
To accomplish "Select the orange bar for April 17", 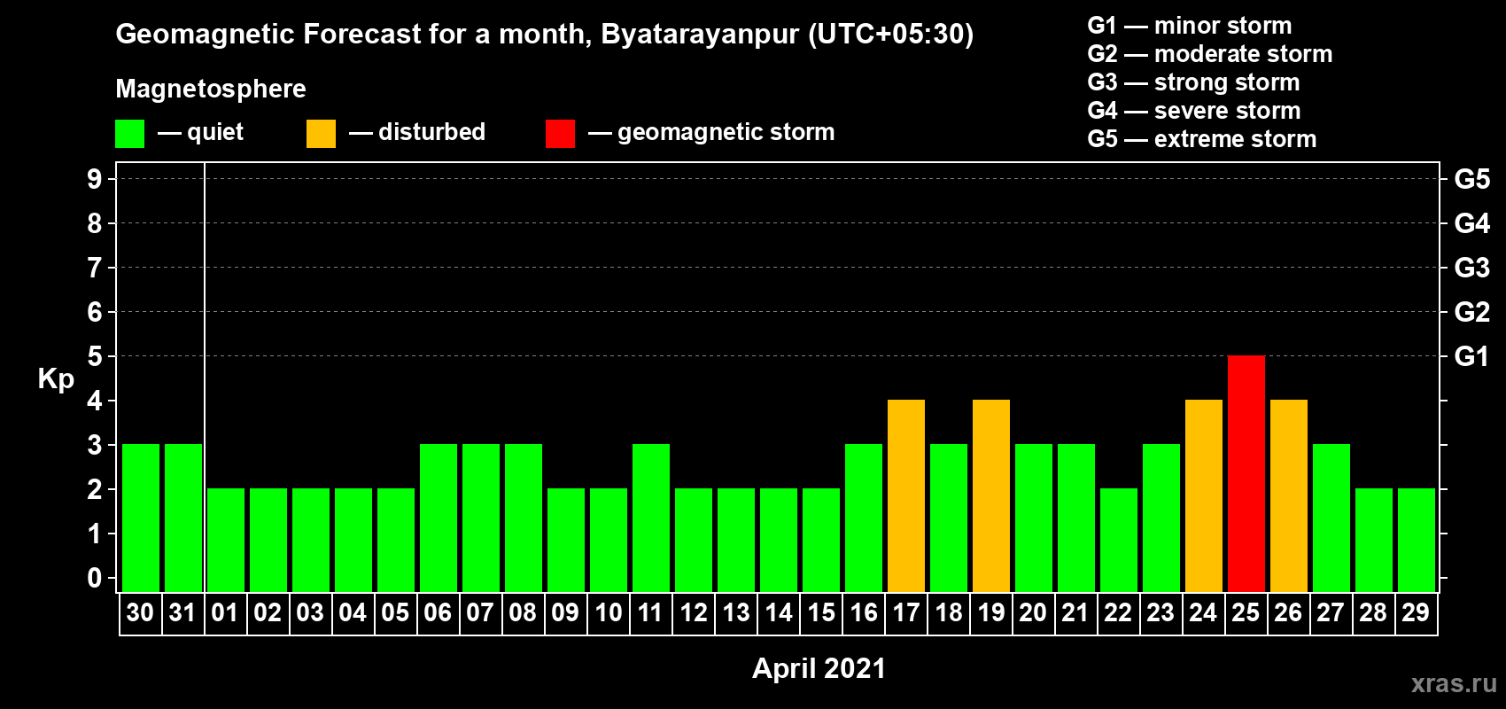I will [x=906, y=495].
